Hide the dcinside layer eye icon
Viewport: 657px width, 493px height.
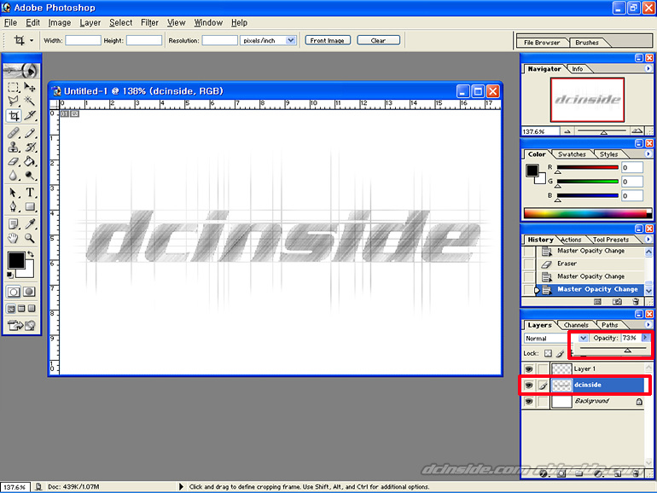point(529,385)
